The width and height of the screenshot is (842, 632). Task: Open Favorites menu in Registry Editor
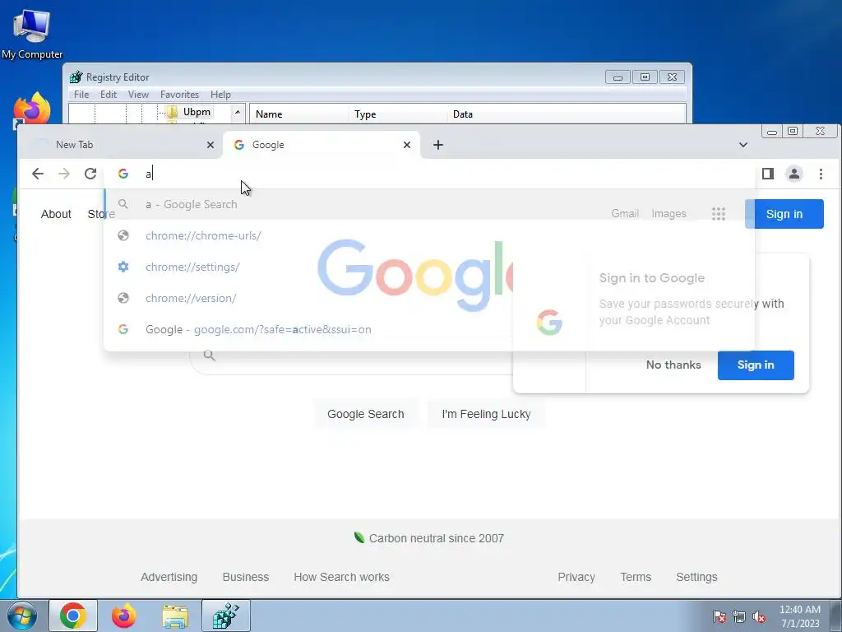(179, 95)
